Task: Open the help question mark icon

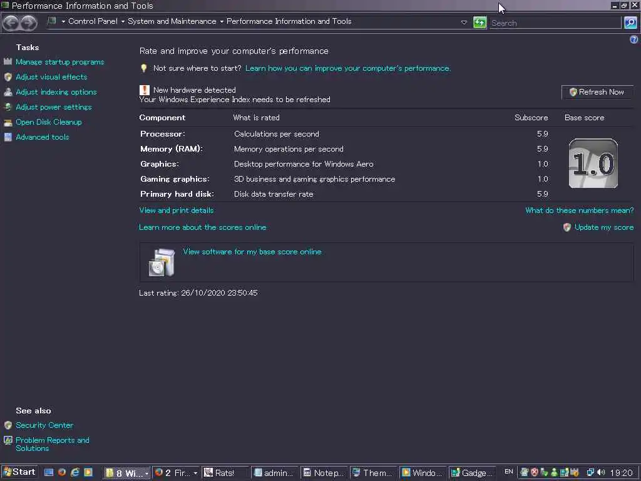Action: click(633, 39)
